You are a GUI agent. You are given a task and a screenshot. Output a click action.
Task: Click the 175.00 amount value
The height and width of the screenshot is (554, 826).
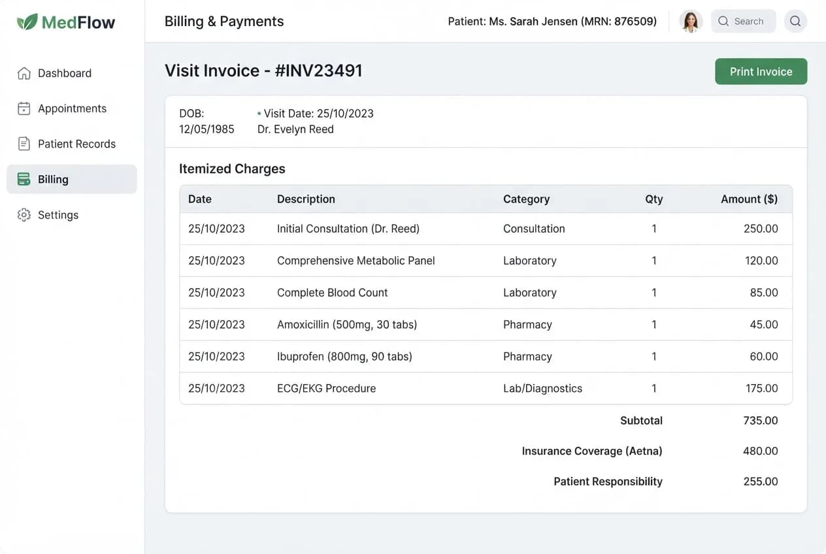click(762, 389)
